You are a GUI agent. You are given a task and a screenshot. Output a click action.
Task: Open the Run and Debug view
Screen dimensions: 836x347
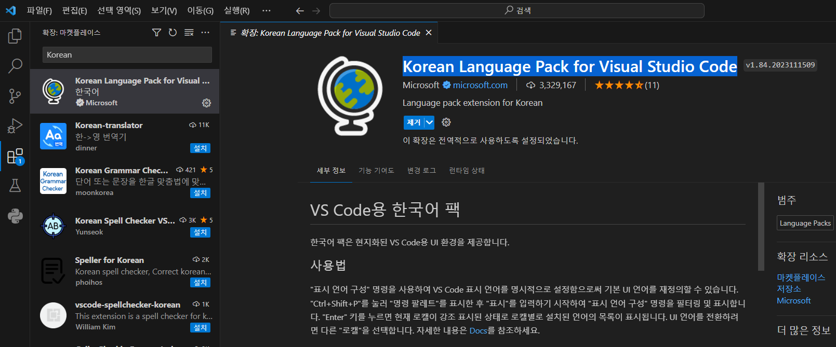(15, 126)
